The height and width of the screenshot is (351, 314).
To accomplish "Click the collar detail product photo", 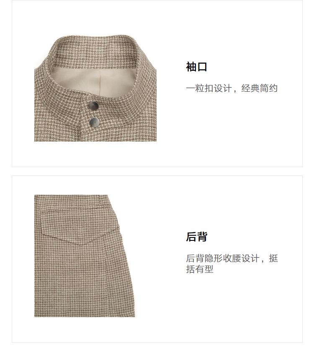I will pyautogui.click(x=95, y=88).
